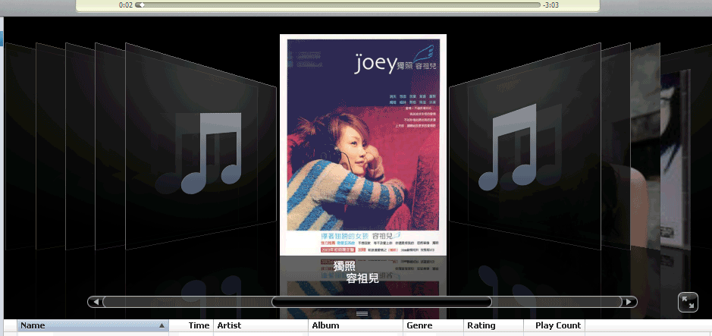
Task: Click the remaining time -3:03 label
Action: click(550, 5)
